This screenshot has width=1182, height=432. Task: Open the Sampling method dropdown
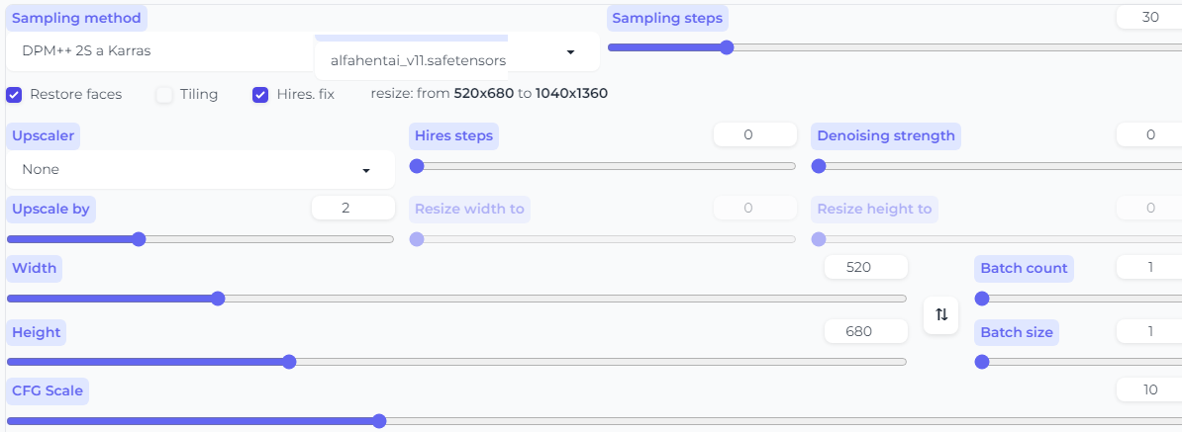coord(158,50)
